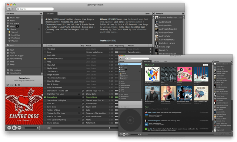
Task: Click share icon for 'Love Me' track
Action: [x=83, y=104]
